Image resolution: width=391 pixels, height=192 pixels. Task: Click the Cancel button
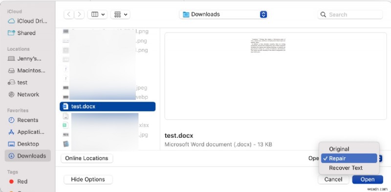tap(333, 179)
